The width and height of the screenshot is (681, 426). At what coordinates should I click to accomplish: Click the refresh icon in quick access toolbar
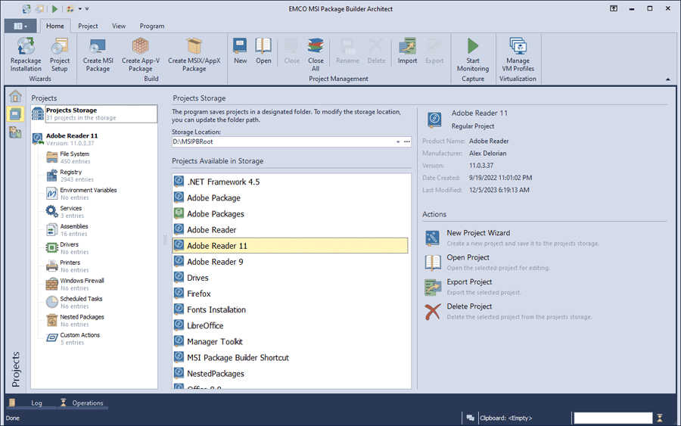(x=27, y=8)
